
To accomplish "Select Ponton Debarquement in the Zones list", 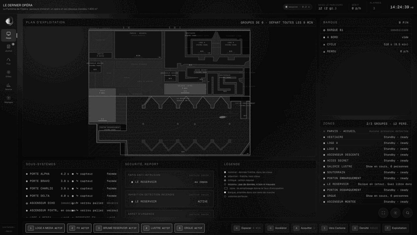I will pos(366,190).
